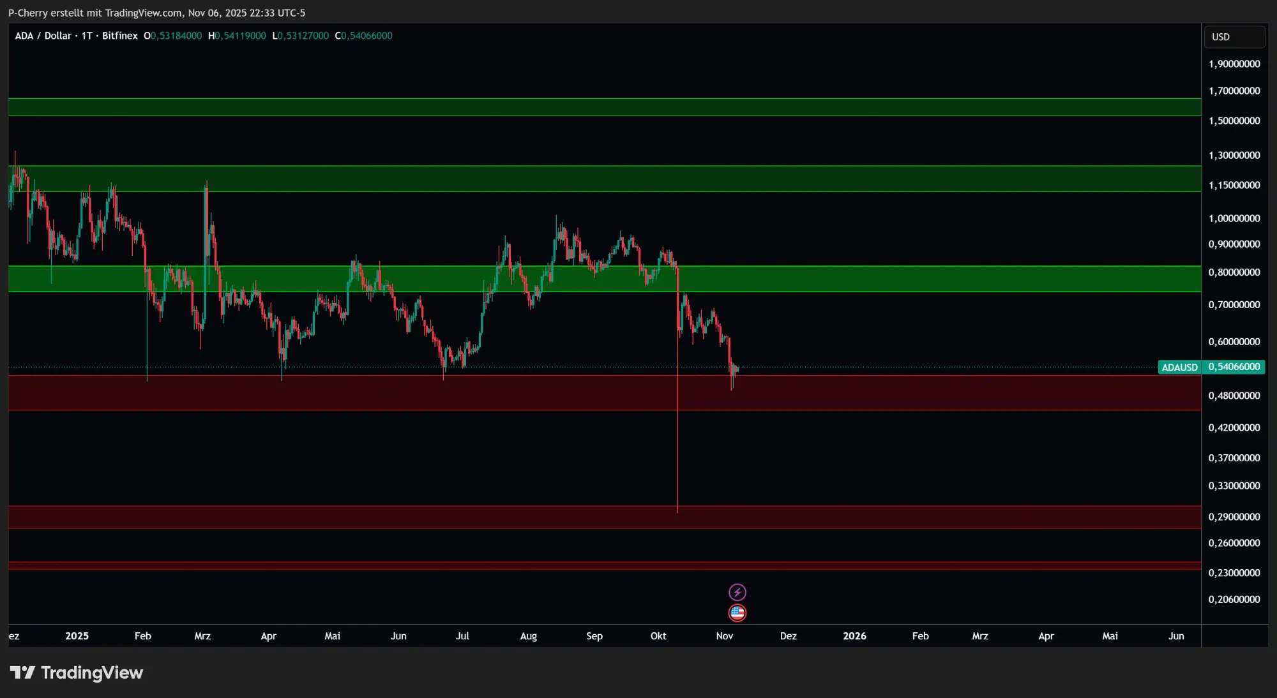This screenshot has width=1277, height=698.
Task: Open the ADA / Dollar symbol name
Action: [x=45, y=36]
